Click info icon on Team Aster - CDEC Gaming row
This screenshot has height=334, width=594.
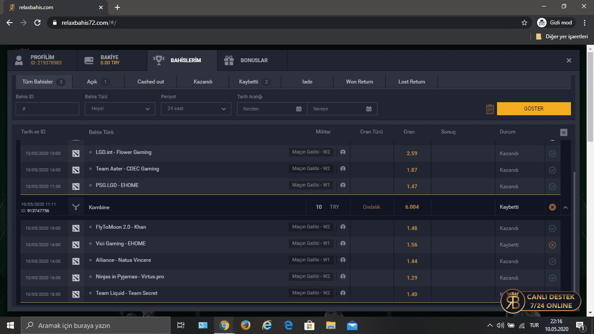(343, 169)
